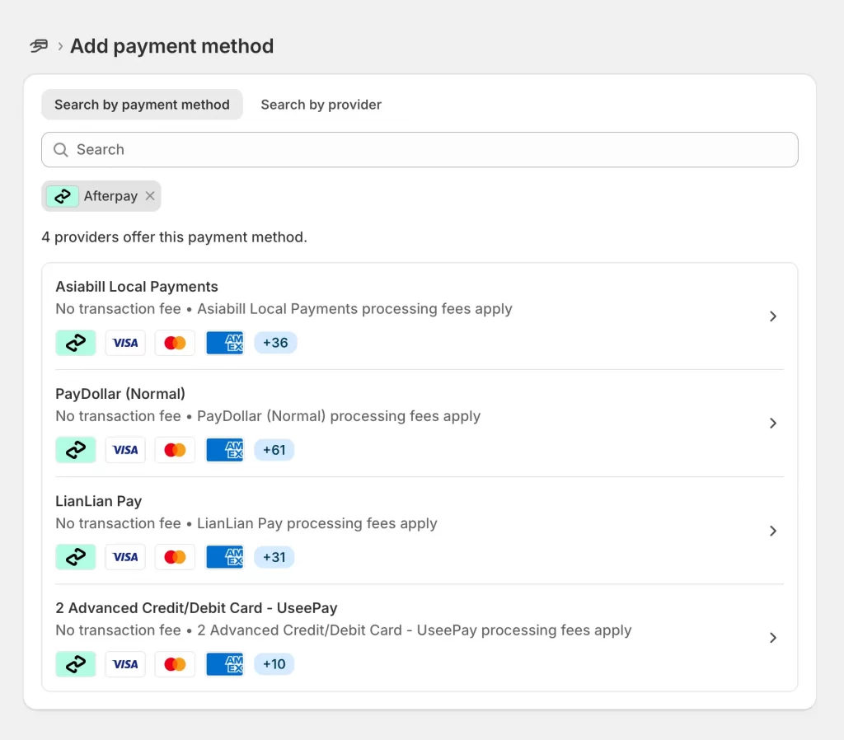Show the +36 more methods for Asiabill
Screen dimensions: 844x740
point(275,343)
